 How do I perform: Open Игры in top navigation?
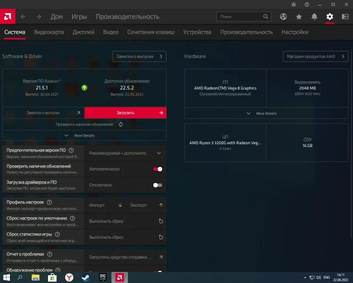pyautogui.click(x=79, y=17)
